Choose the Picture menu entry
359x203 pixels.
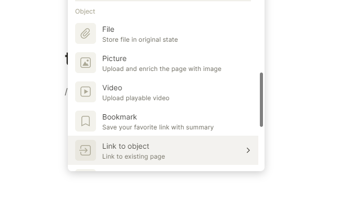pos(163,63)
